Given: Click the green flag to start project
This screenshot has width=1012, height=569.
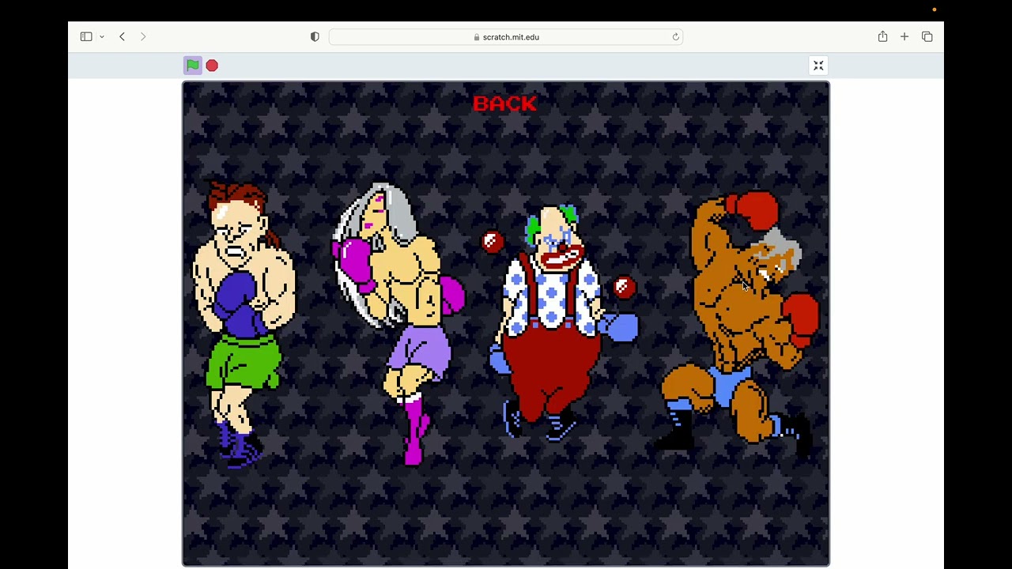Looking at the screenshot, I should point(193,66).
